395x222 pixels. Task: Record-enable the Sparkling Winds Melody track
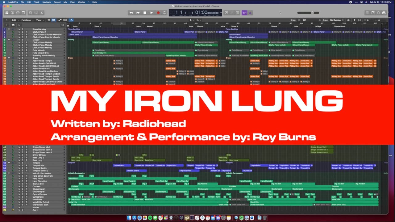coord(26,55)
